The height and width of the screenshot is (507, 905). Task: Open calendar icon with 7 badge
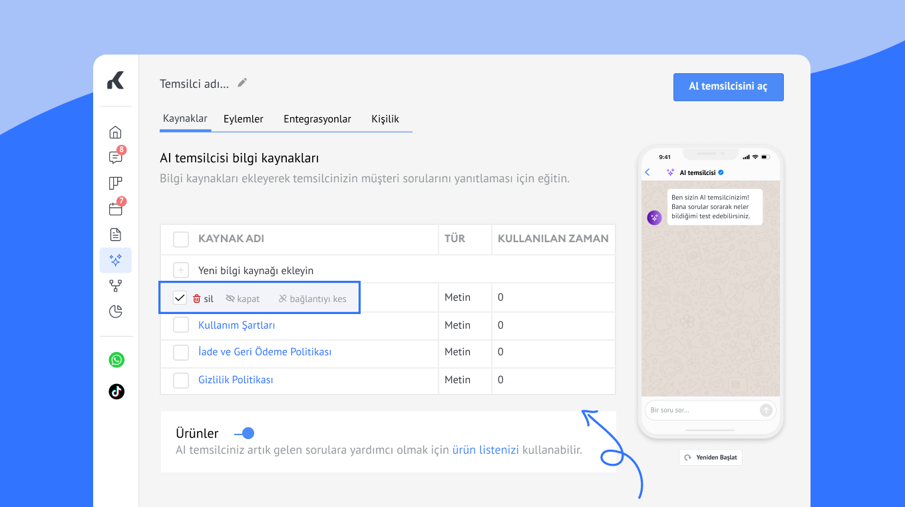(116, 209)
